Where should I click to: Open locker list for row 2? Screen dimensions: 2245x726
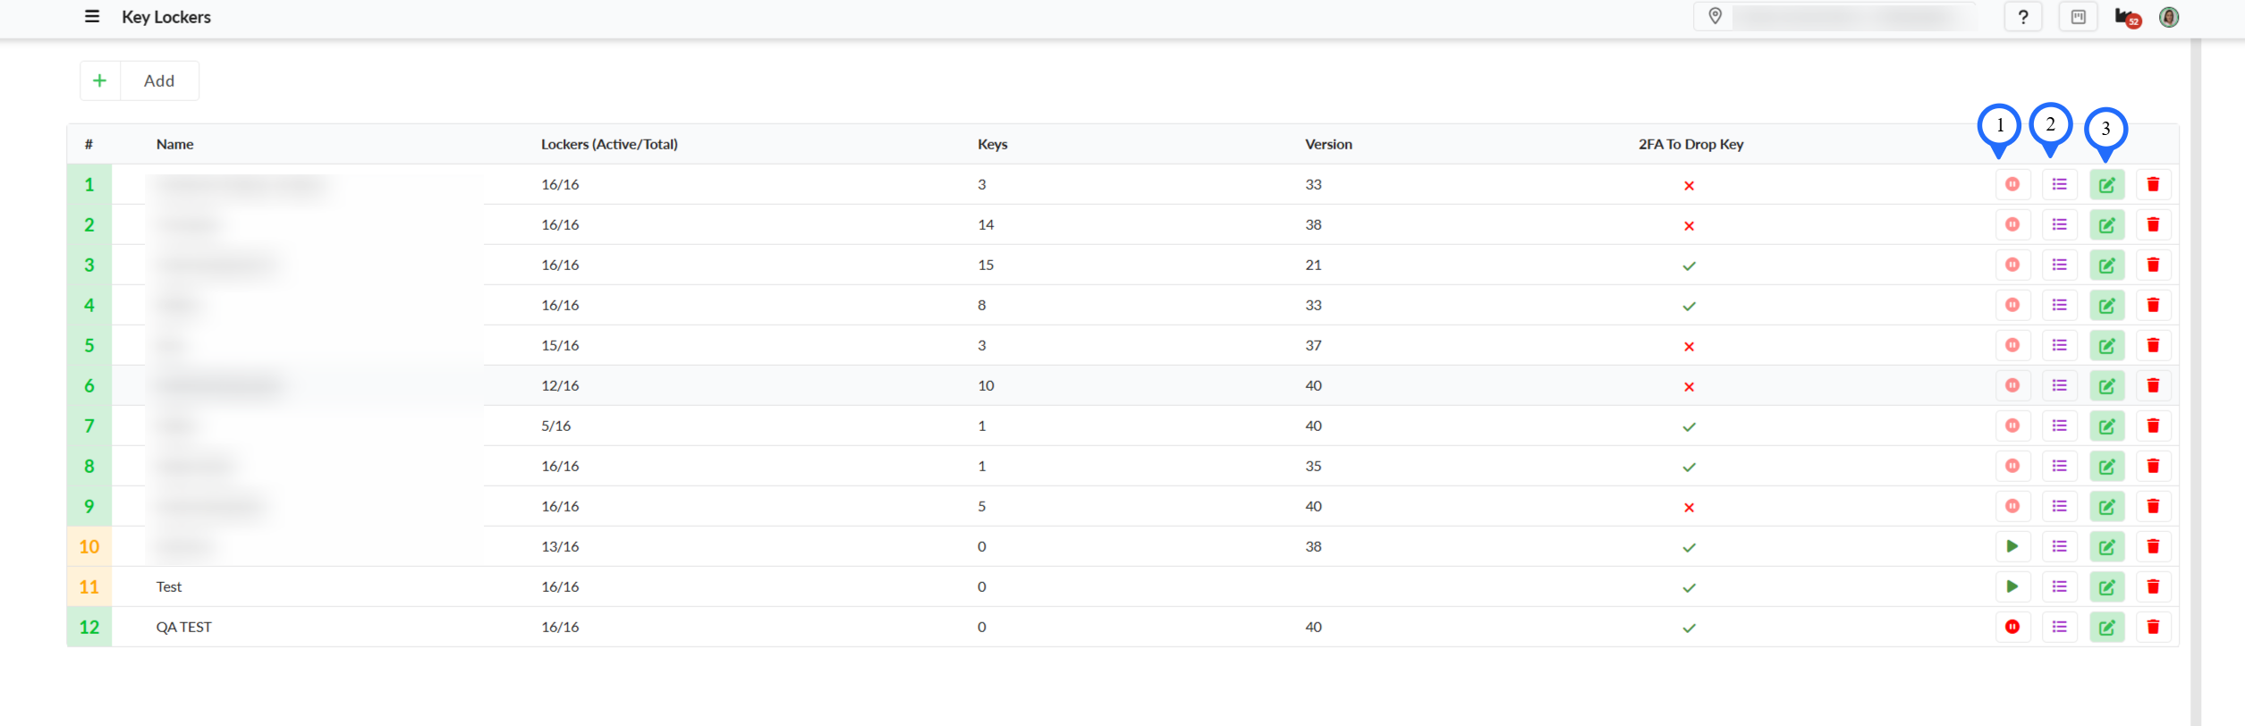pos(2060,224)
